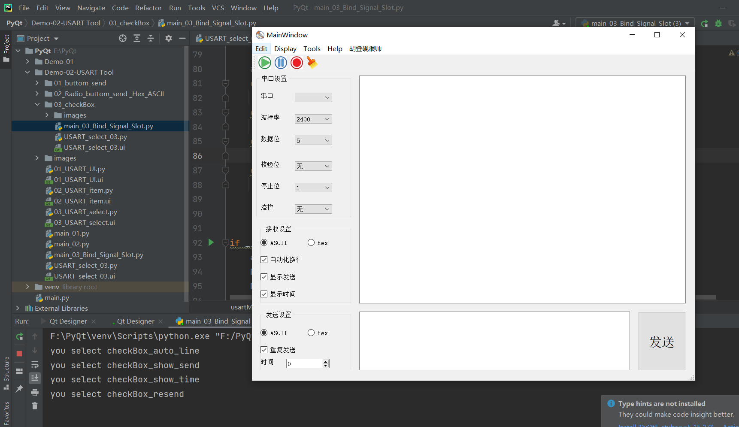This screenshot has height=427, width=739.
Task: Click the Expand All icon in Project panel
Action: click(137, 38)
